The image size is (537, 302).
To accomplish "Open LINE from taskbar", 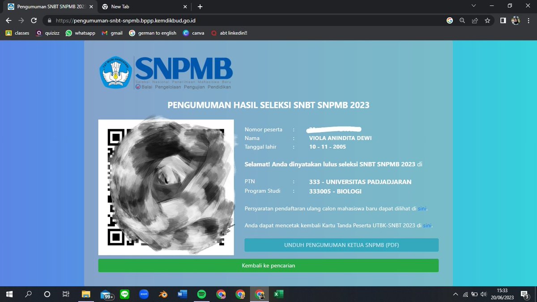I will (124, 294).
